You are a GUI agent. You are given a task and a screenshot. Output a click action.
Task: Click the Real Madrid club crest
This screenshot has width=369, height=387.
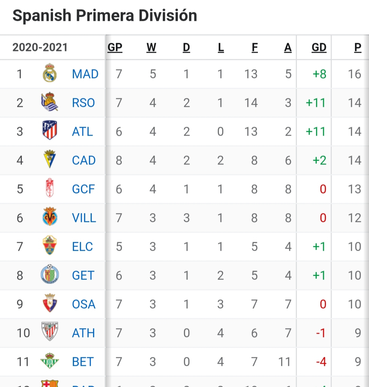pyautogui.click(x=50, y=74)
